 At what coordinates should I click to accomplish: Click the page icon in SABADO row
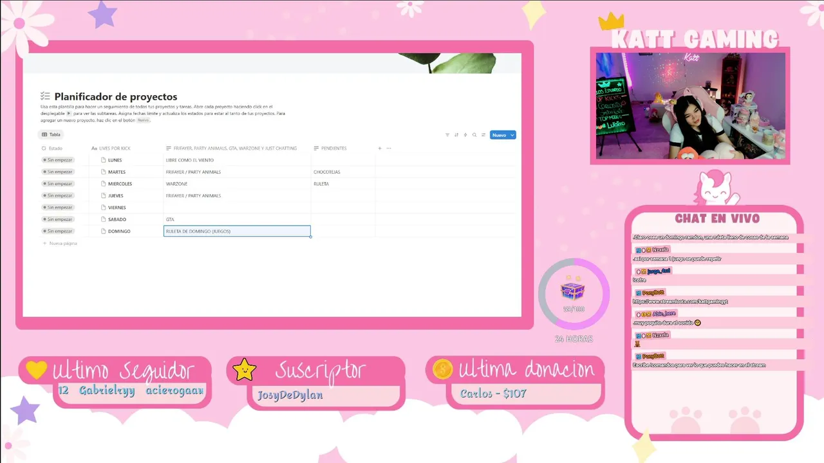coord(103,219)
